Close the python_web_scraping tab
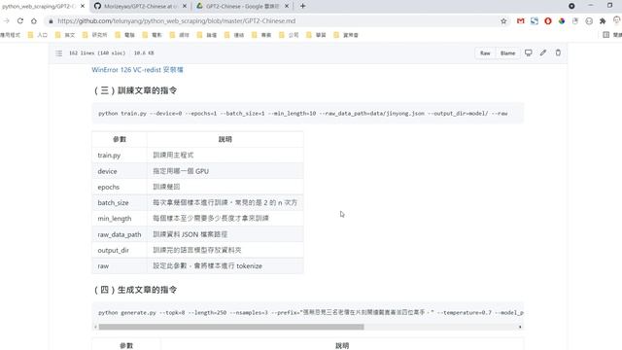 click(83, 7)
